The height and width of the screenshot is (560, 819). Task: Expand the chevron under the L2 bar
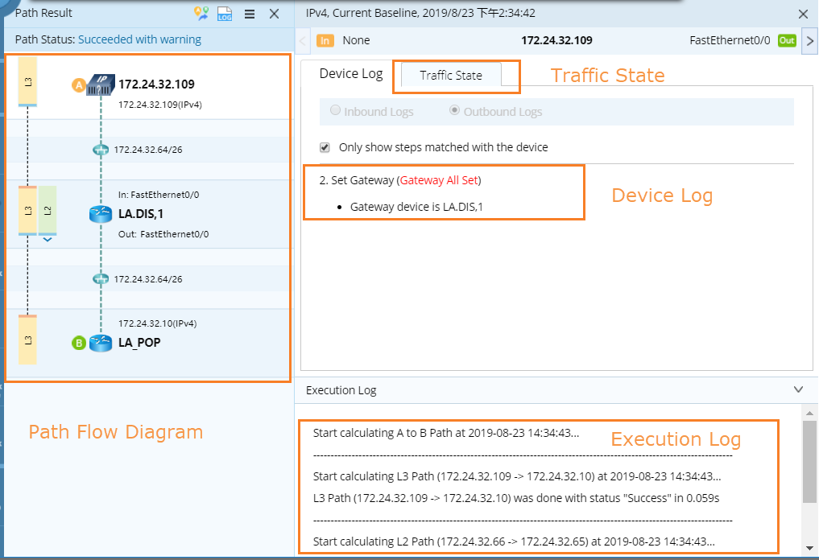tap(48, 239)
